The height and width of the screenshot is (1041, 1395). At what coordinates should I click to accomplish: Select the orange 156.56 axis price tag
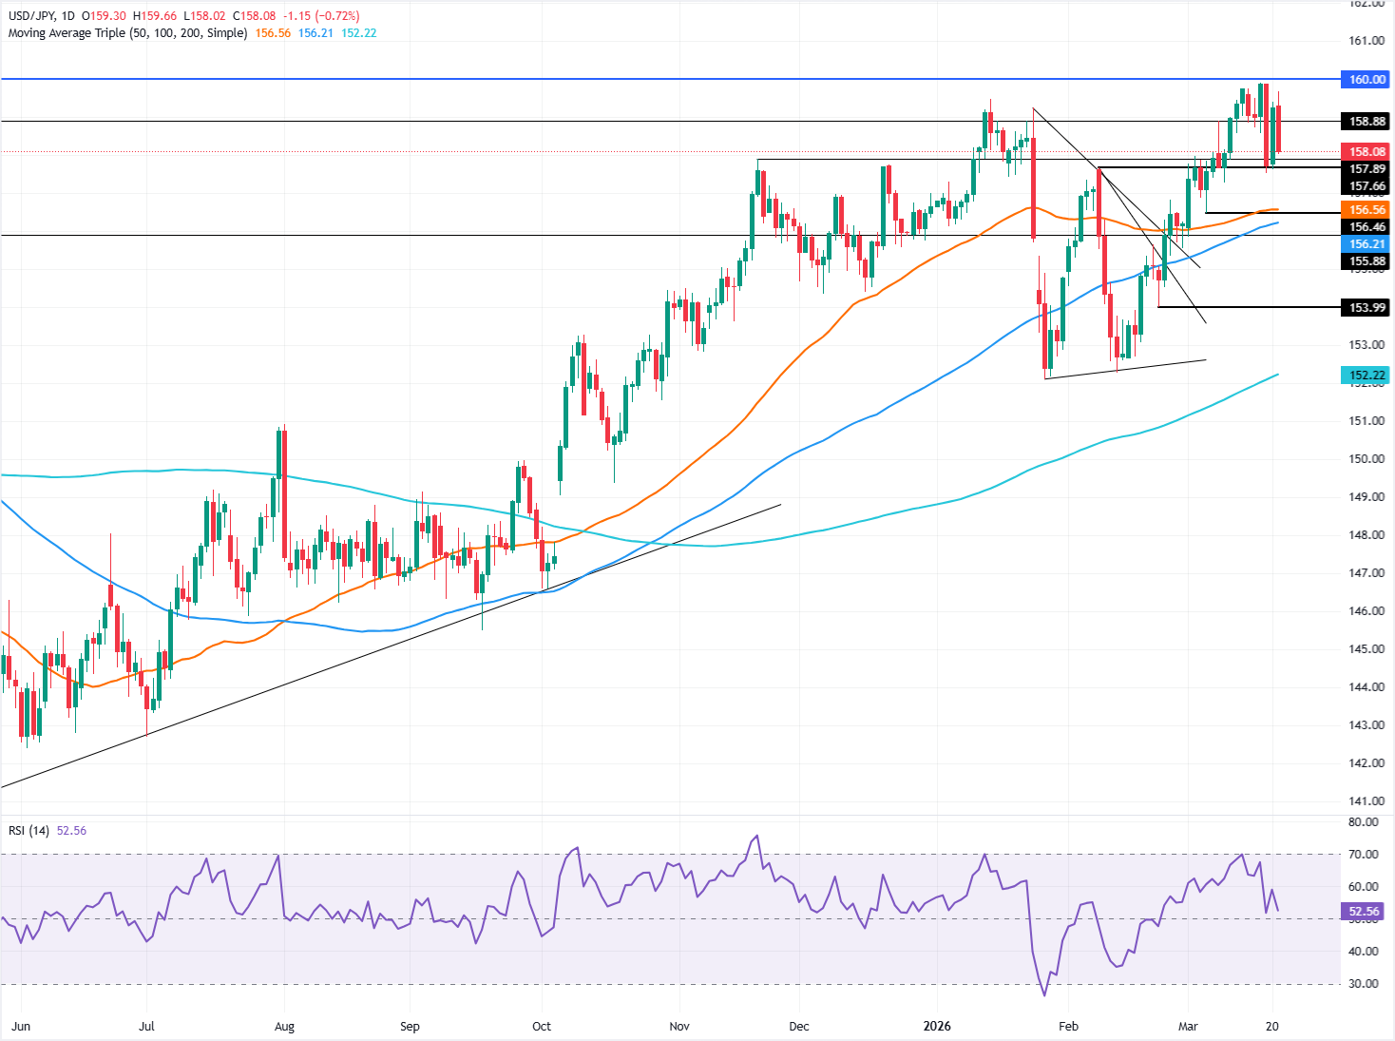click(1366, 210)
